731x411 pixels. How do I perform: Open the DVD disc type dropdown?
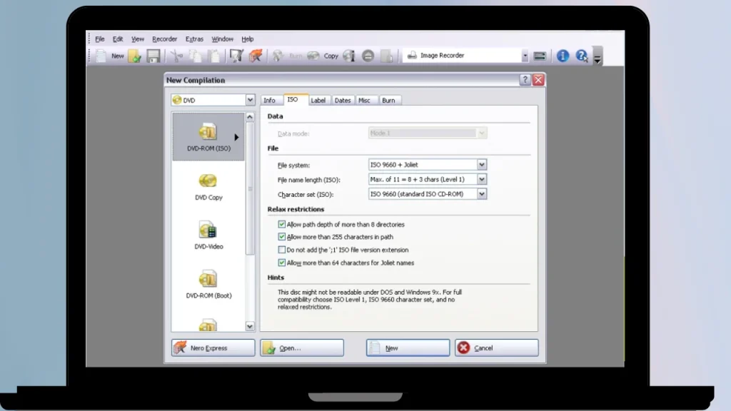tap(250, 100)
